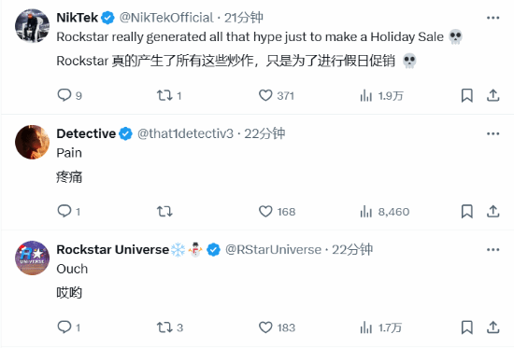
Task: Open Rockstar Universe avatar image
Action: pos(32,258)
